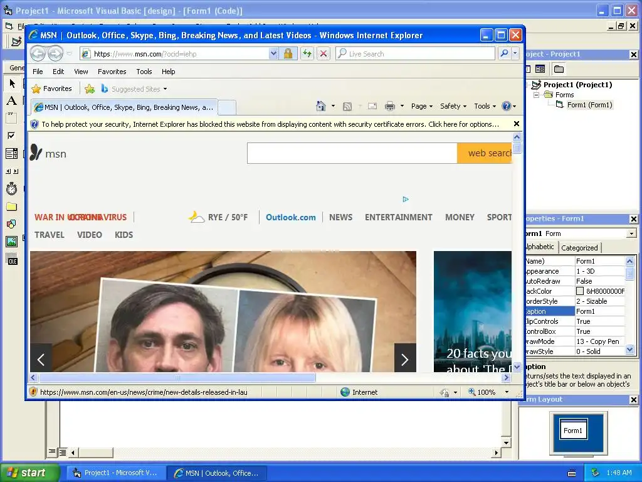Open the address bar URL dropdown
Screen dimensions: 642x482
[273, 54]
